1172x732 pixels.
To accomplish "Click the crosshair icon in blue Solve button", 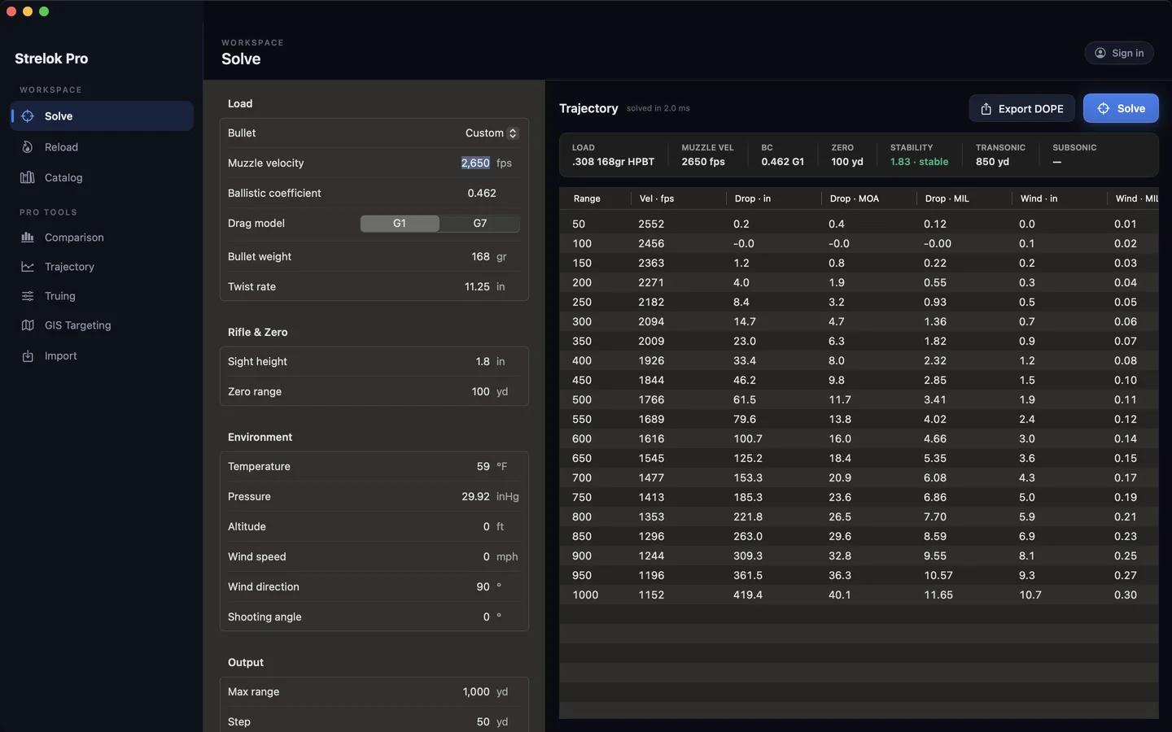I will (x=1104, y=108).
